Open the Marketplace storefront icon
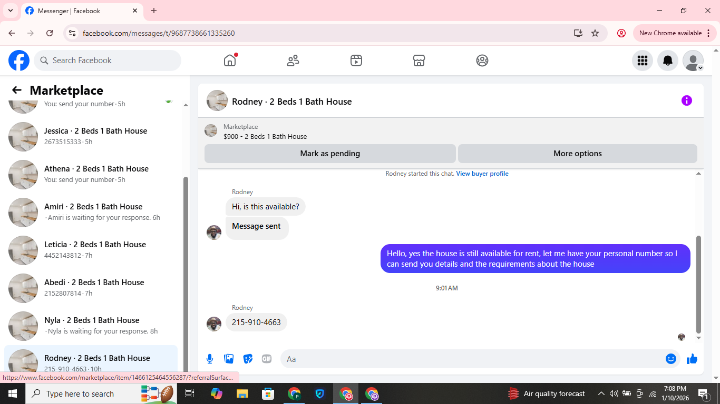 419,60
